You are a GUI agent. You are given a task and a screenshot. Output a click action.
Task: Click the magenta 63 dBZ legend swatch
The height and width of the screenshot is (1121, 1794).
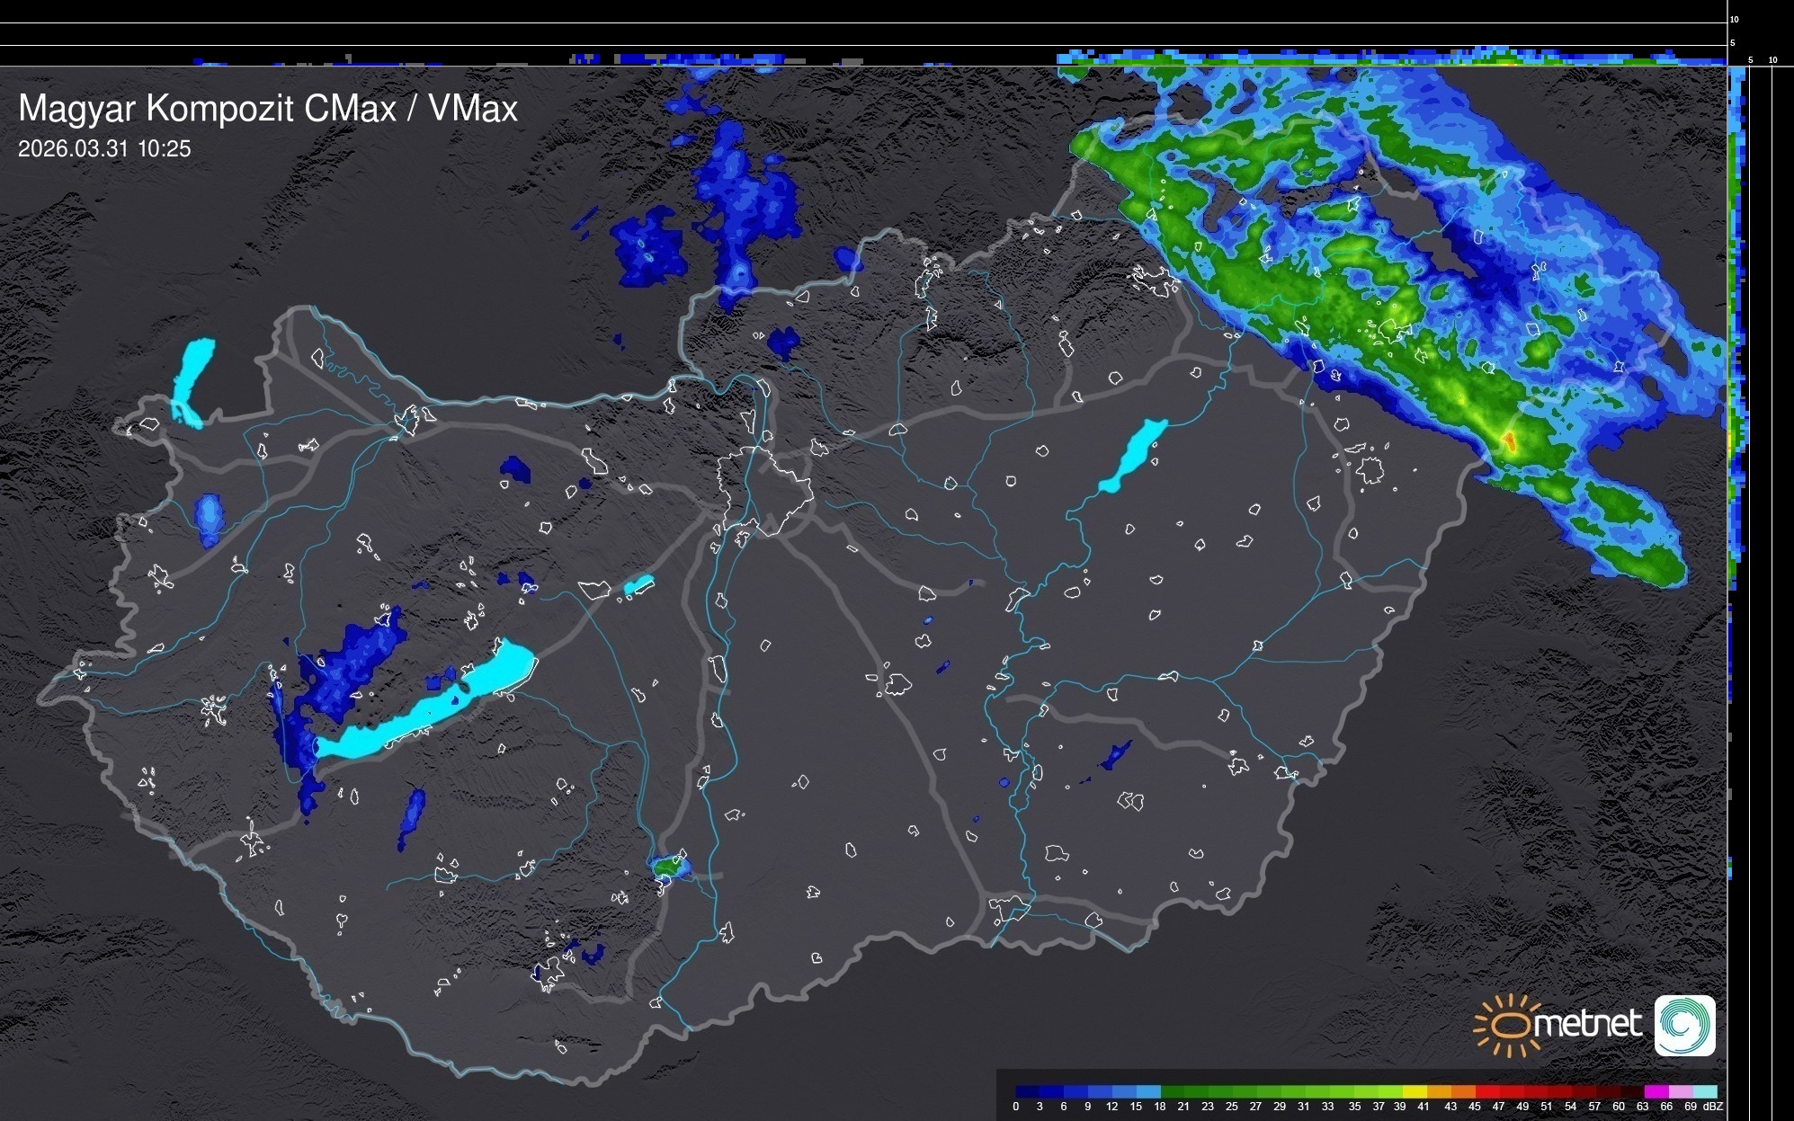click(x=1656, y=1091)
